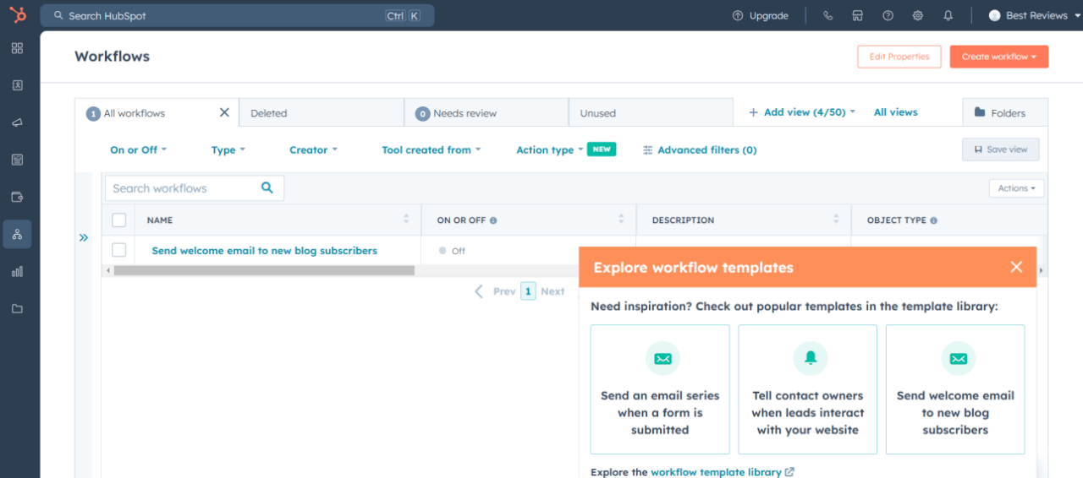Close the Explore workflow templates panel
1083x478 pixels.
[1016, 267]
